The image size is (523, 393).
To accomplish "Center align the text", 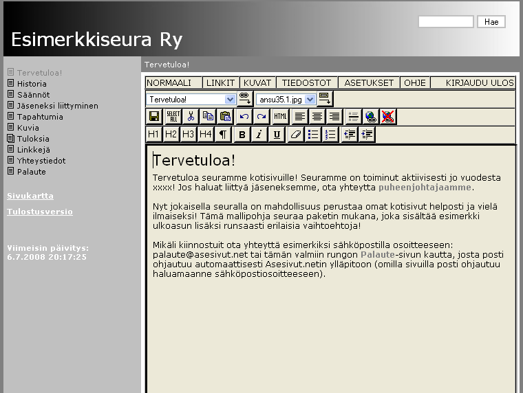I will 317,117.
